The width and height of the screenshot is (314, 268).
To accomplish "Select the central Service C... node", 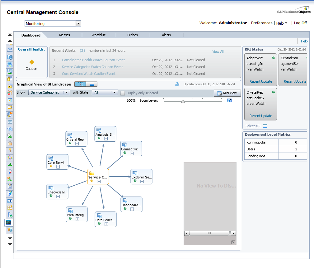I will [98, 177].
